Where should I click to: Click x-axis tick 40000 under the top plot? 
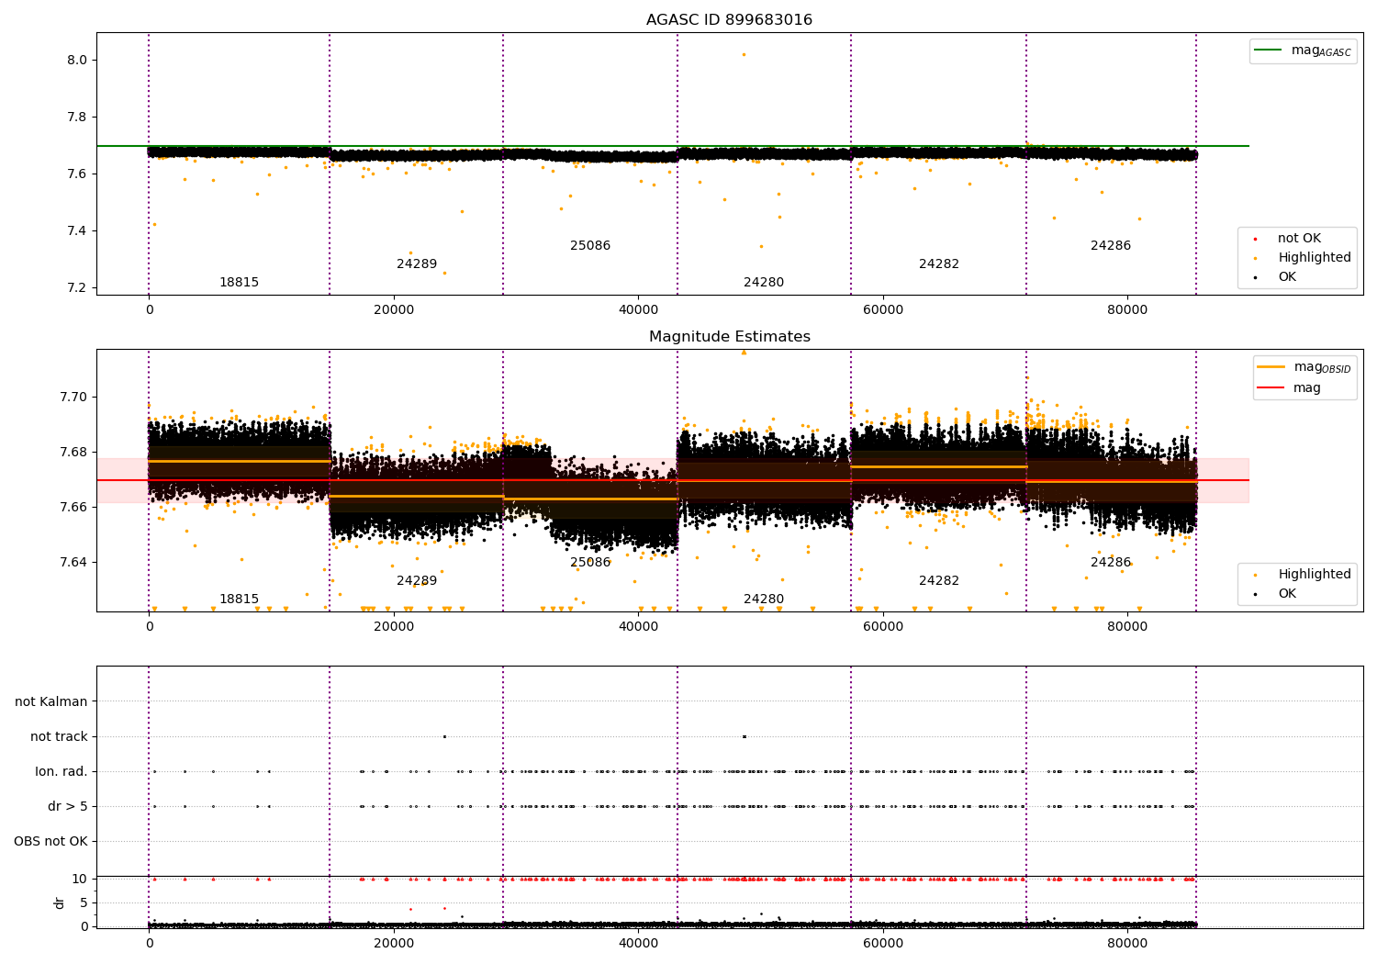pyautogui.click(x=638, y=310)
